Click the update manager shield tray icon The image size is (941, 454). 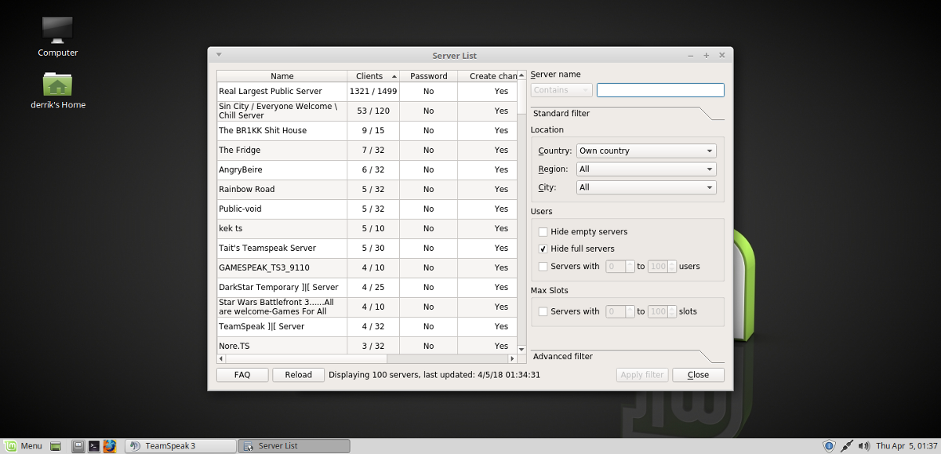[x=829, y=446]
